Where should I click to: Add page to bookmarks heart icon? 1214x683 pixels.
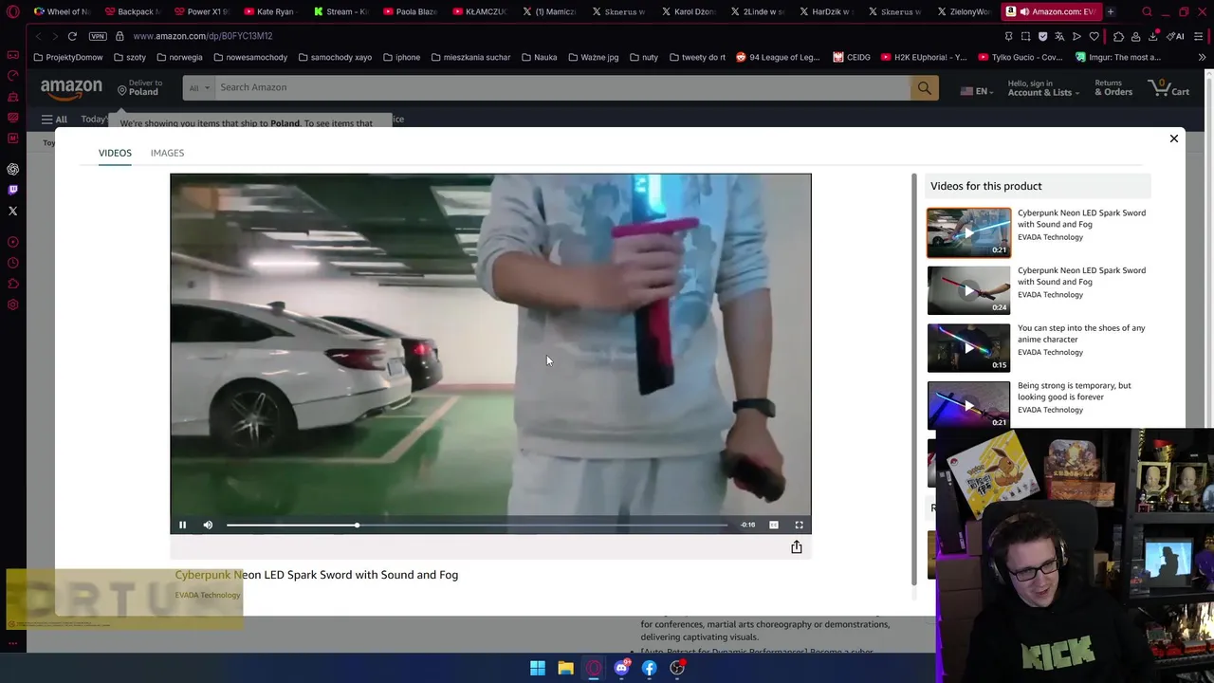click(1094, 36)
